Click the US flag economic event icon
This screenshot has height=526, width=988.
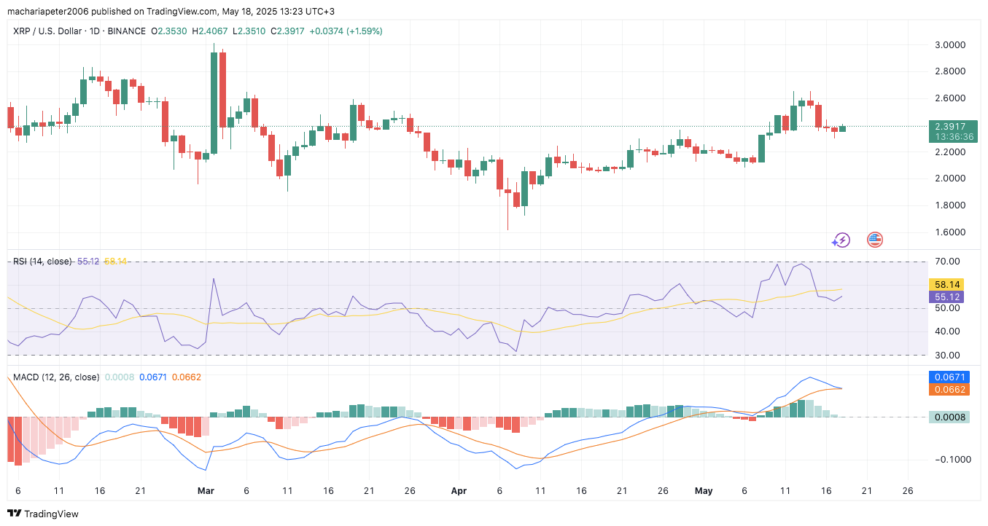(874, 239)
